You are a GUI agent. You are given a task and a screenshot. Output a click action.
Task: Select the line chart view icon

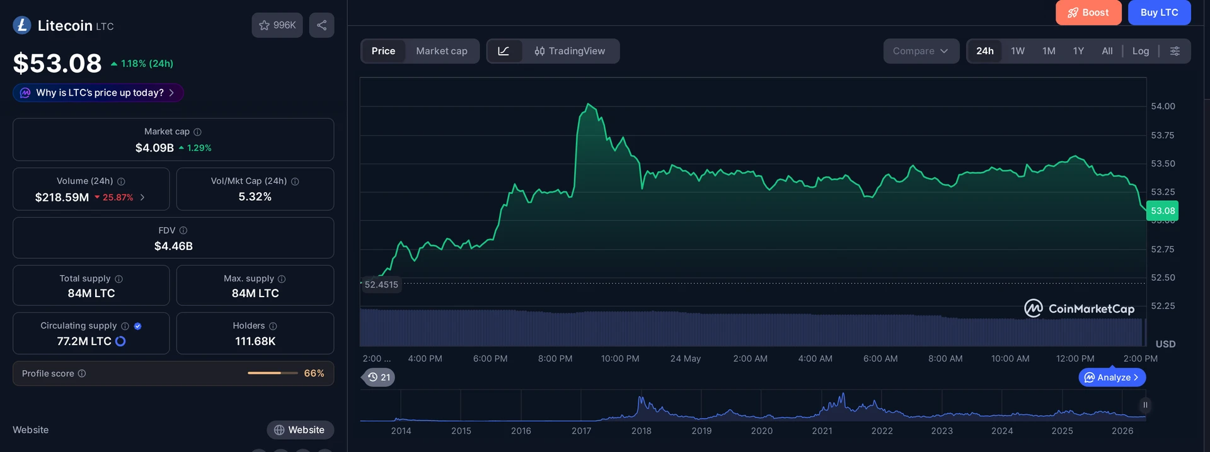[x=504, y=51]
